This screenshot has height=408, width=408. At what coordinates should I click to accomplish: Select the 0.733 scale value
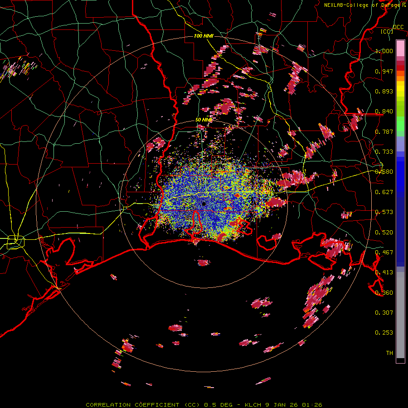384,152
